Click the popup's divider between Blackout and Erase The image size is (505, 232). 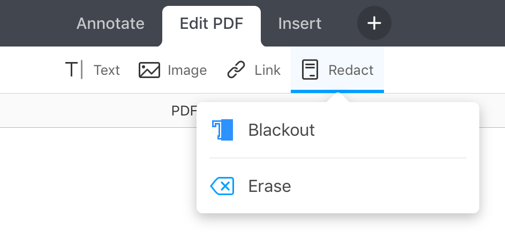337,158
